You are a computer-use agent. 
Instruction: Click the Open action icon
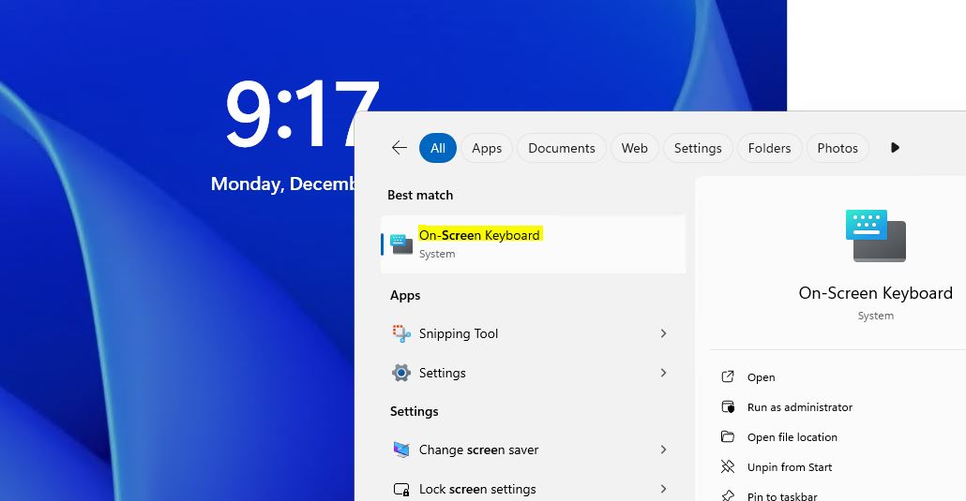click(728, 376)
